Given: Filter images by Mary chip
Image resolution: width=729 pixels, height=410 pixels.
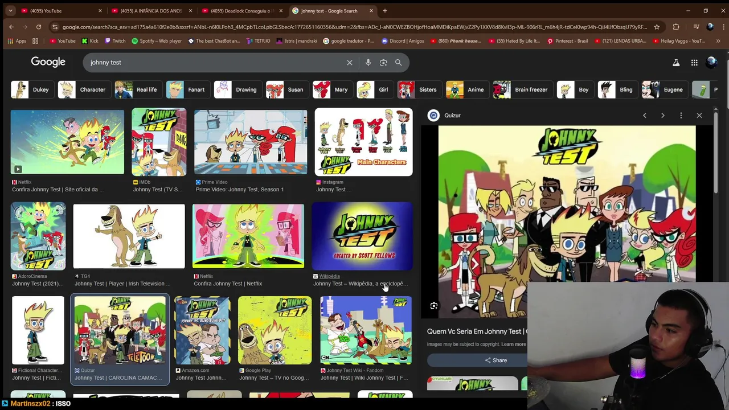Looking at the screenshot, I should [x=333, y=89].
